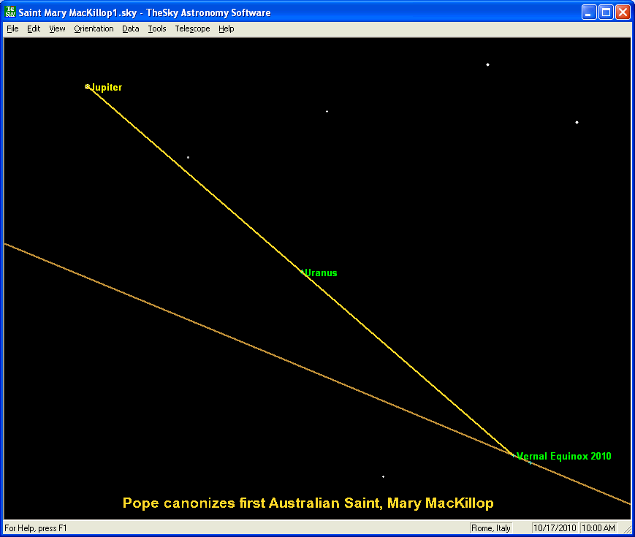Viewport: 635px width, 537px height.
Task: Click the star below the Vernal Equinox line
Action: tap(383, 476)
